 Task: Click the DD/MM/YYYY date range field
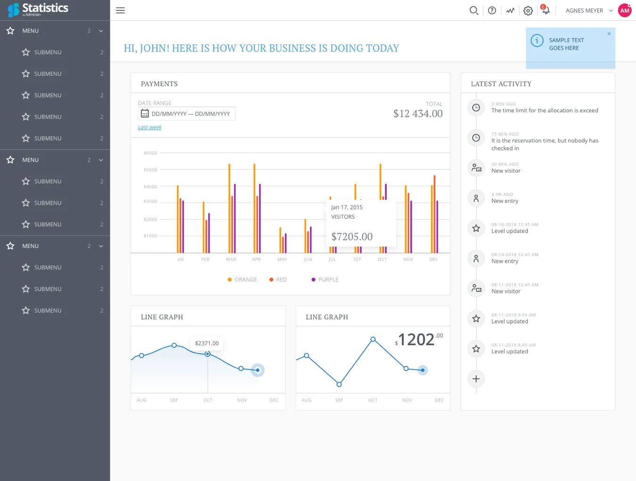[x=187, y=114]
